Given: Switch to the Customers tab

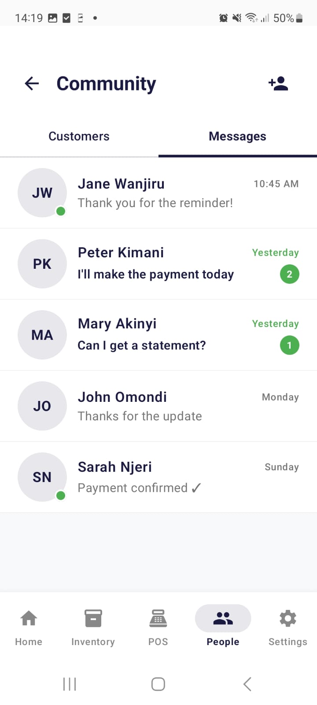Looking at the screenshot, I should (79, 137).
